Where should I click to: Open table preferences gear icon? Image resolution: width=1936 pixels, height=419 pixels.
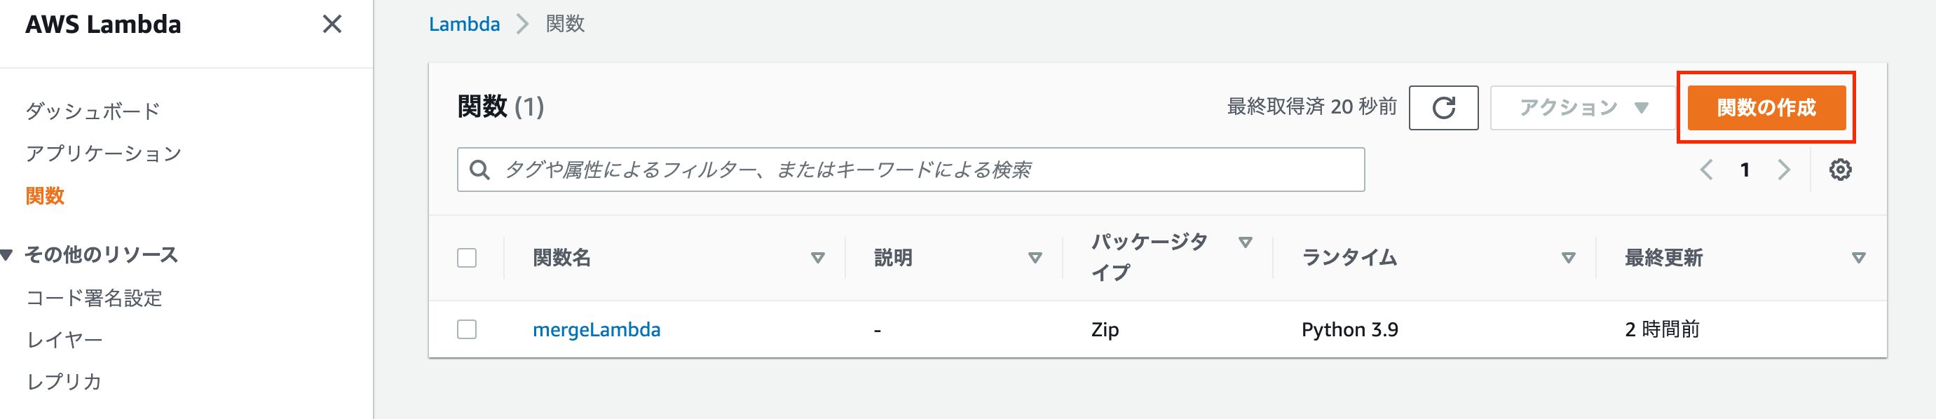1840,170
